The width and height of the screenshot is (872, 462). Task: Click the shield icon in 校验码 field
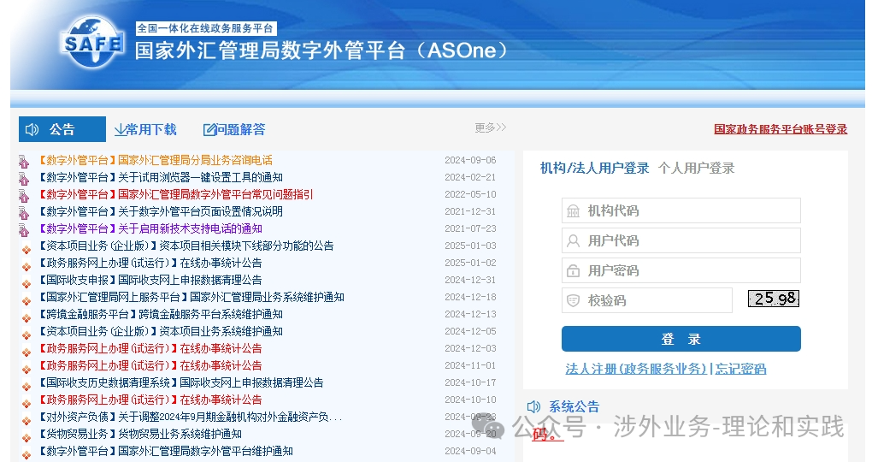pos(573,300)
